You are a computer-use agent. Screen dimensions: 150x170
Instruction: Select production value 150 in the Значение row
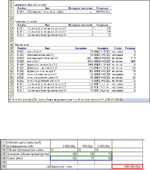click(x=64, y=154)
